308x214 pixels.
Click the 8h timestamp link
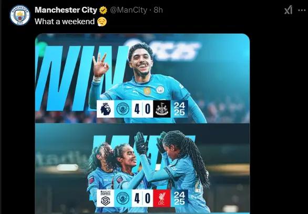[x=158, y=10]
